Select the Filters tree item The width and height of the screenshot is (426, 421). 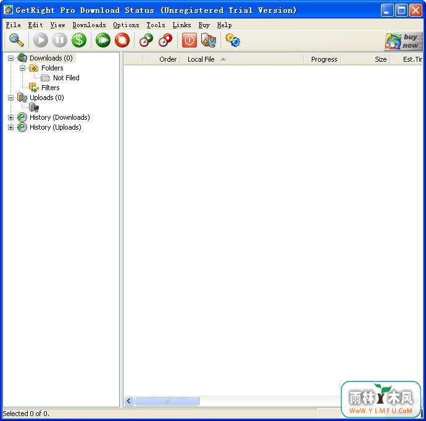coord(50,88)
